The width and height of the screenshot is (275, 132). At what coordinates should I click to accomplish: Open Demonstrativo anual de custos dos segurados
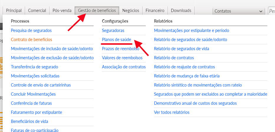(195, 103)
